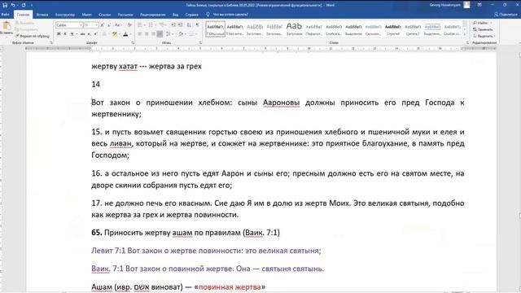This screenshot has width=521, height=293.
Task: Expand the bullet library arrow
Action: [x=145, y=25]
